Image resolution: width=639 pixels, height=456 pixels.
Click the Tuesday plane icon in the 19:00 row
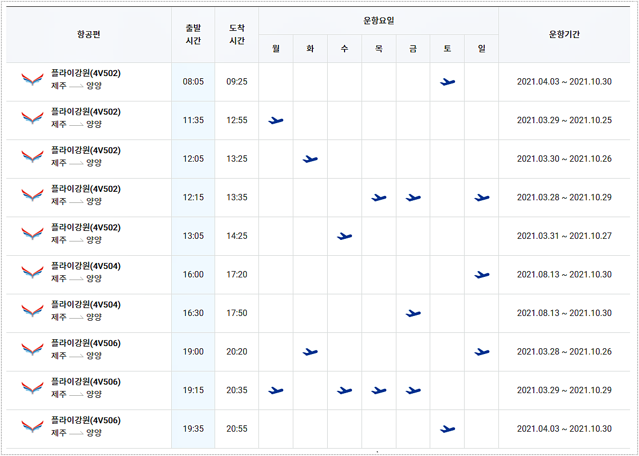pyautogui.click(x=310, y=352)
